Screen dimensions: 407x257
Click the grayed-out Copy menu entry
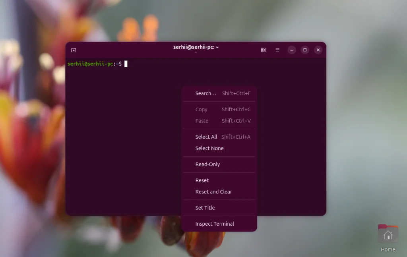(x=201, y=109)
